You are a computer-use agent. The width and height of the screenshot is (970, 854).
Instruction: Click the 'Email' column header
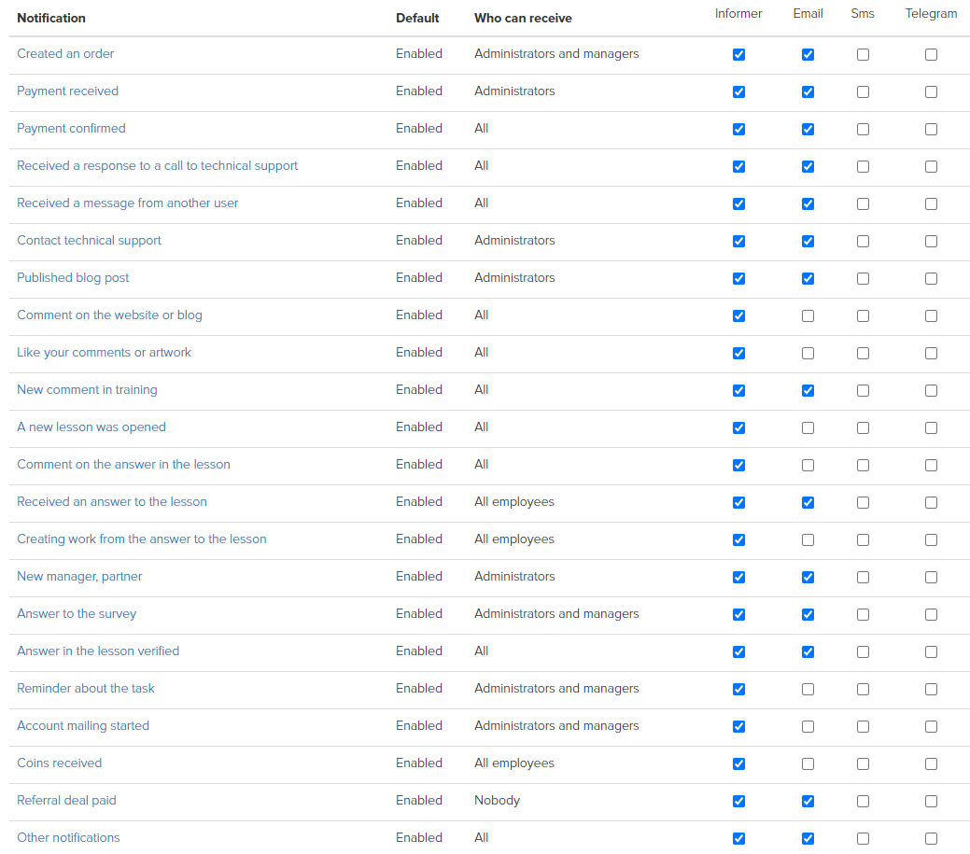tap(808, 14)
